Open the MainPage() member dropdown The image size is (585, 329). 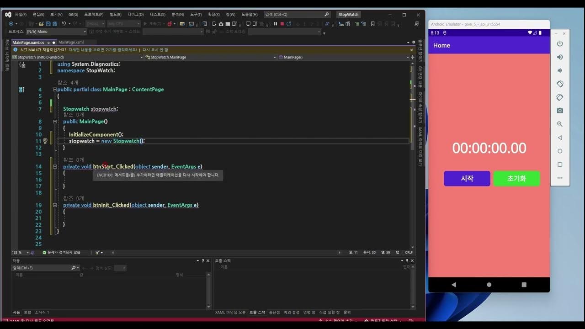pos(343,57)
